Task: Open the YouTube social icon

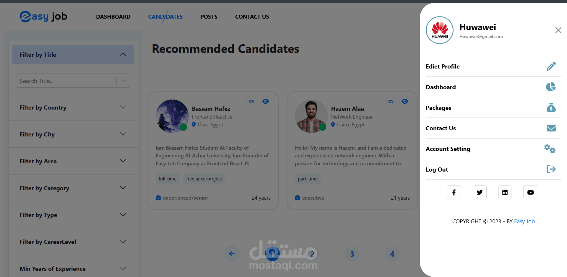Action: (x=530, y=193)
